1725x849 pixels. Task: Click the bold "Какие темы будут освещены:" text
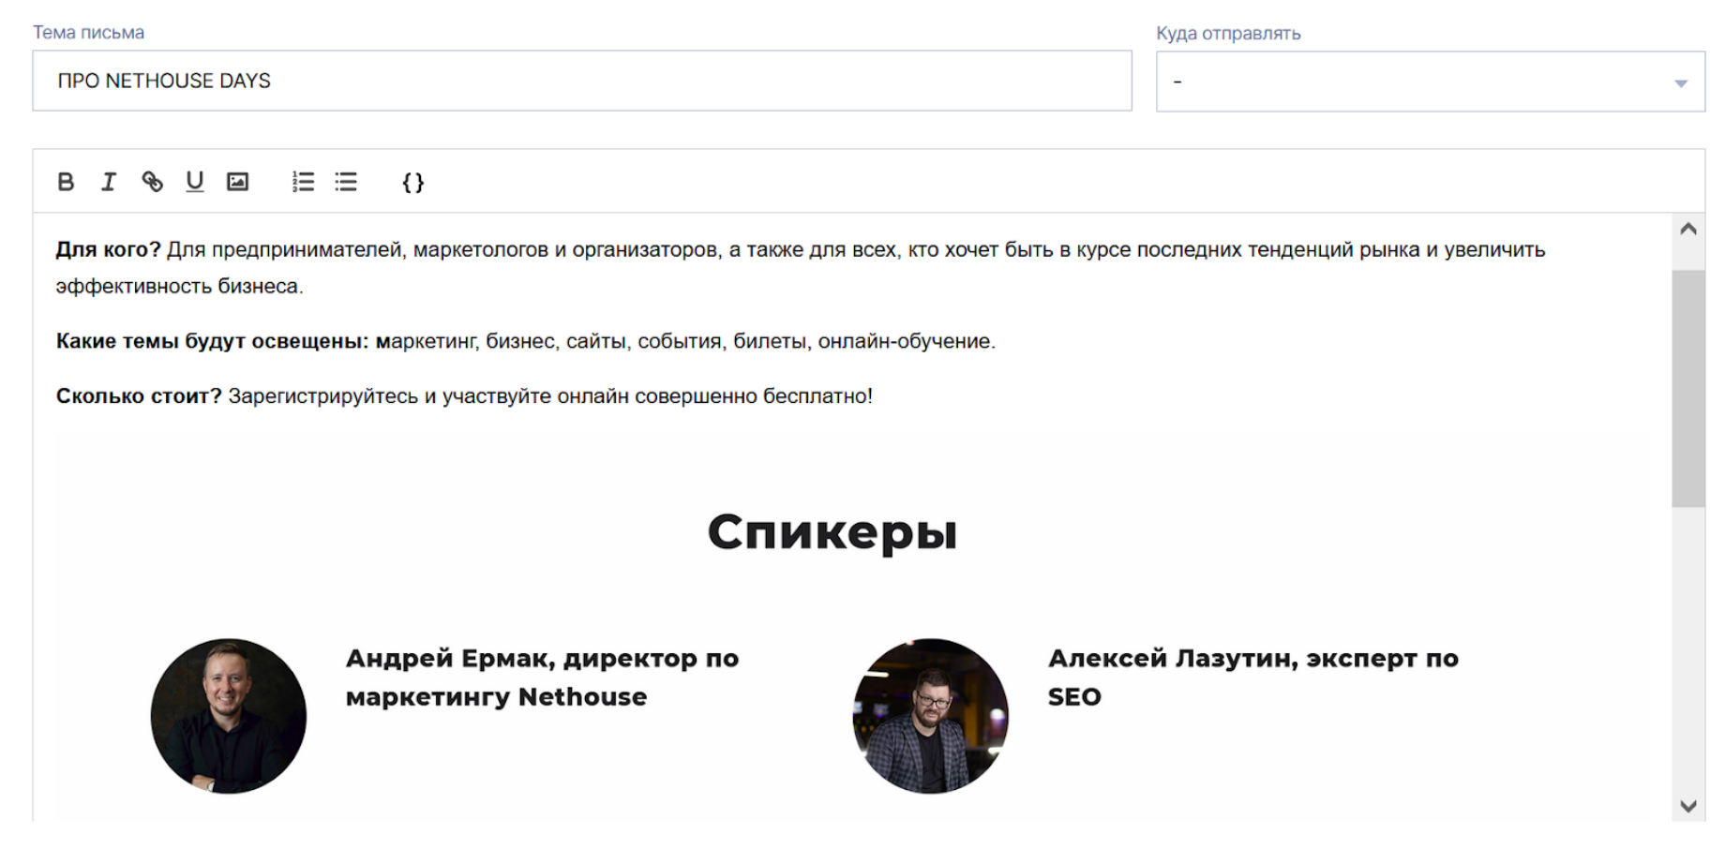click(212, 341)
